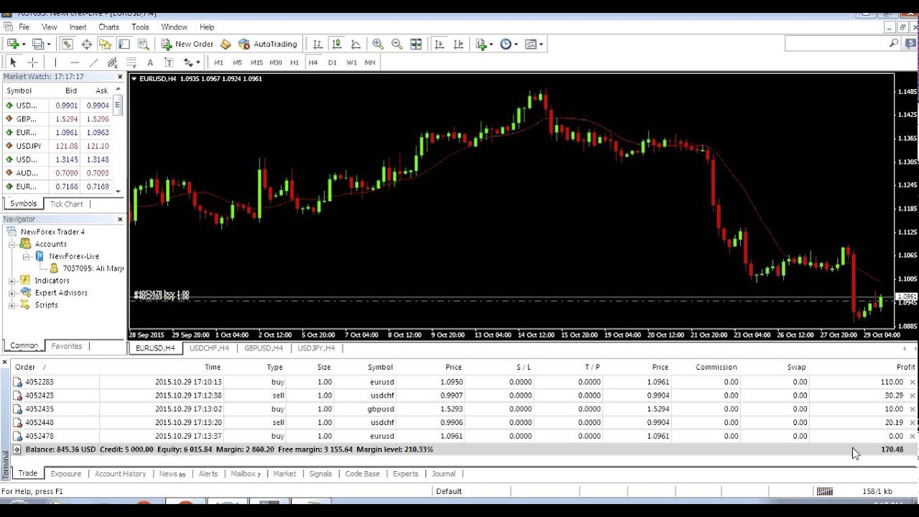Expand the Indicators tree node
Viewport: 919px width, 517px height.
pyautogui.click(x=11, y=281)
